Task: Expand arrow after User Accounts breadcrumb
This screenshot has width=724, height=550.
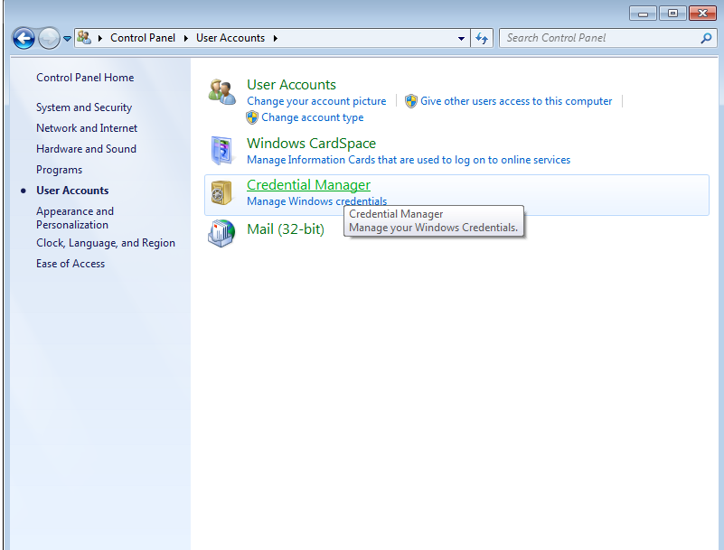Action: [x=275, y=38]
